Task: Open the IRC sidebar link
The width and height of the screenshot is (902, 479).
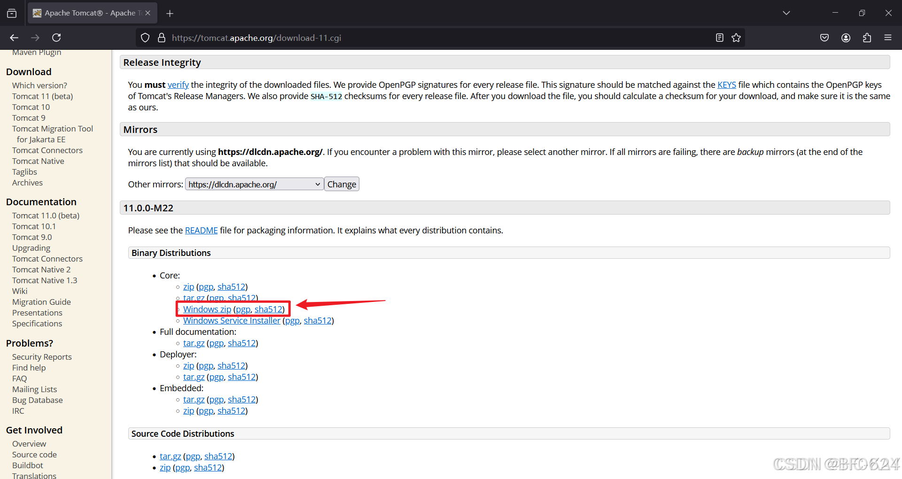Action: click(x=18, y=411)
